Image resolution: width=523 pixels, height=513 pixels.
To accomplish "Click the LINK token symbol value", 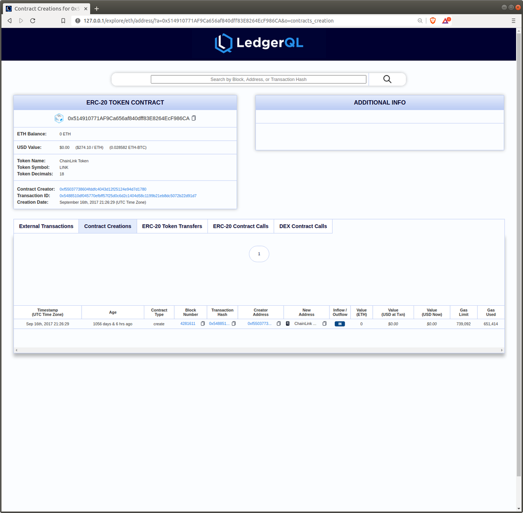I will [x=64, y=167].
